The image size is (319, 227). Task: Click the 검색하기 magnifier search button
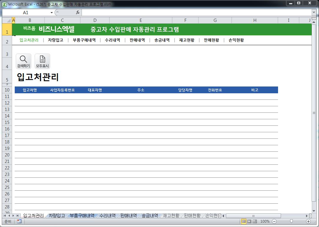point(24,61)
